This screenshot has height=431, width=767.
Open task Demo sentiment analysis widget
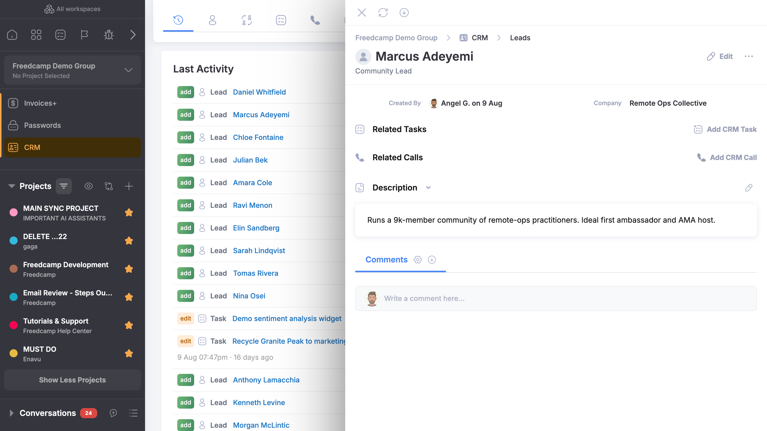coord(287,318)
